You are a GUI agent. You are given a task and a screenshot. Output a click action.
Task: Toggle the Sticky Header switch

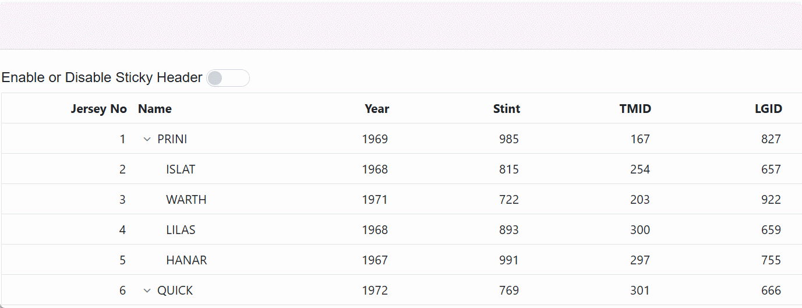pyautogui.click(x=228, y=78)
